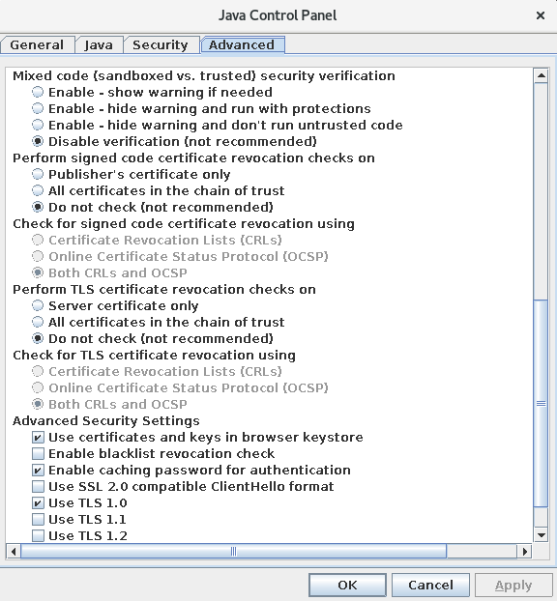Click the scroll up arrow
Image resolution: width=557 pixels, height=601 pixels.
click(542, 75)
